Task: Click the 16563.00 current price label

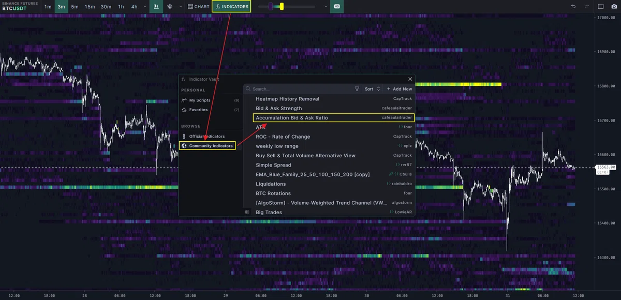Action: (605, 167)
